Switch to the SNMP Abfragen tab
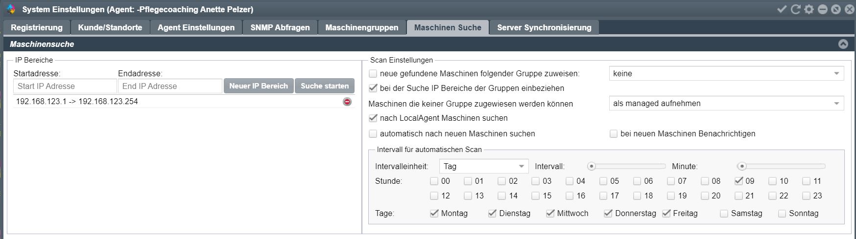 coord(280,27)
